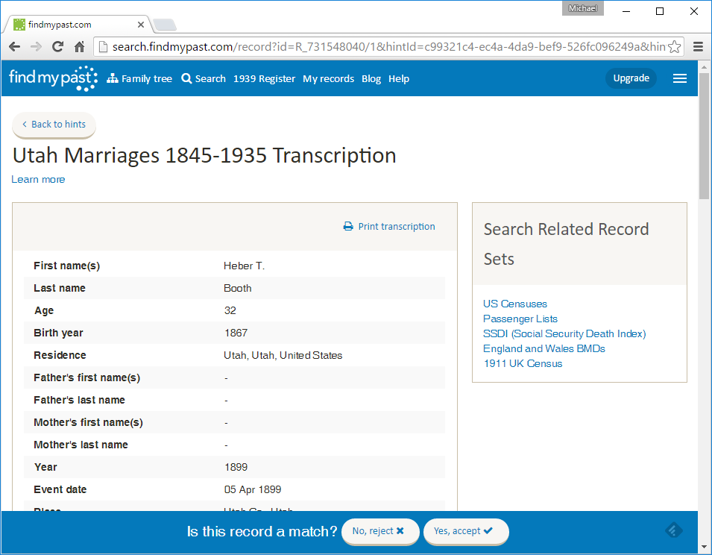Click Print transcription link
712x555 pixels.
pos(389,226)
